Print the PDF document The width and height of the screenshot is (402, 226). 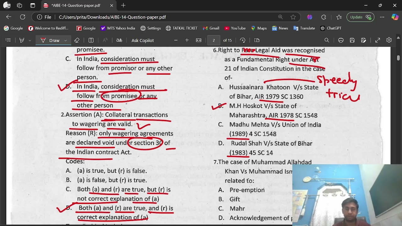(341, 40)
